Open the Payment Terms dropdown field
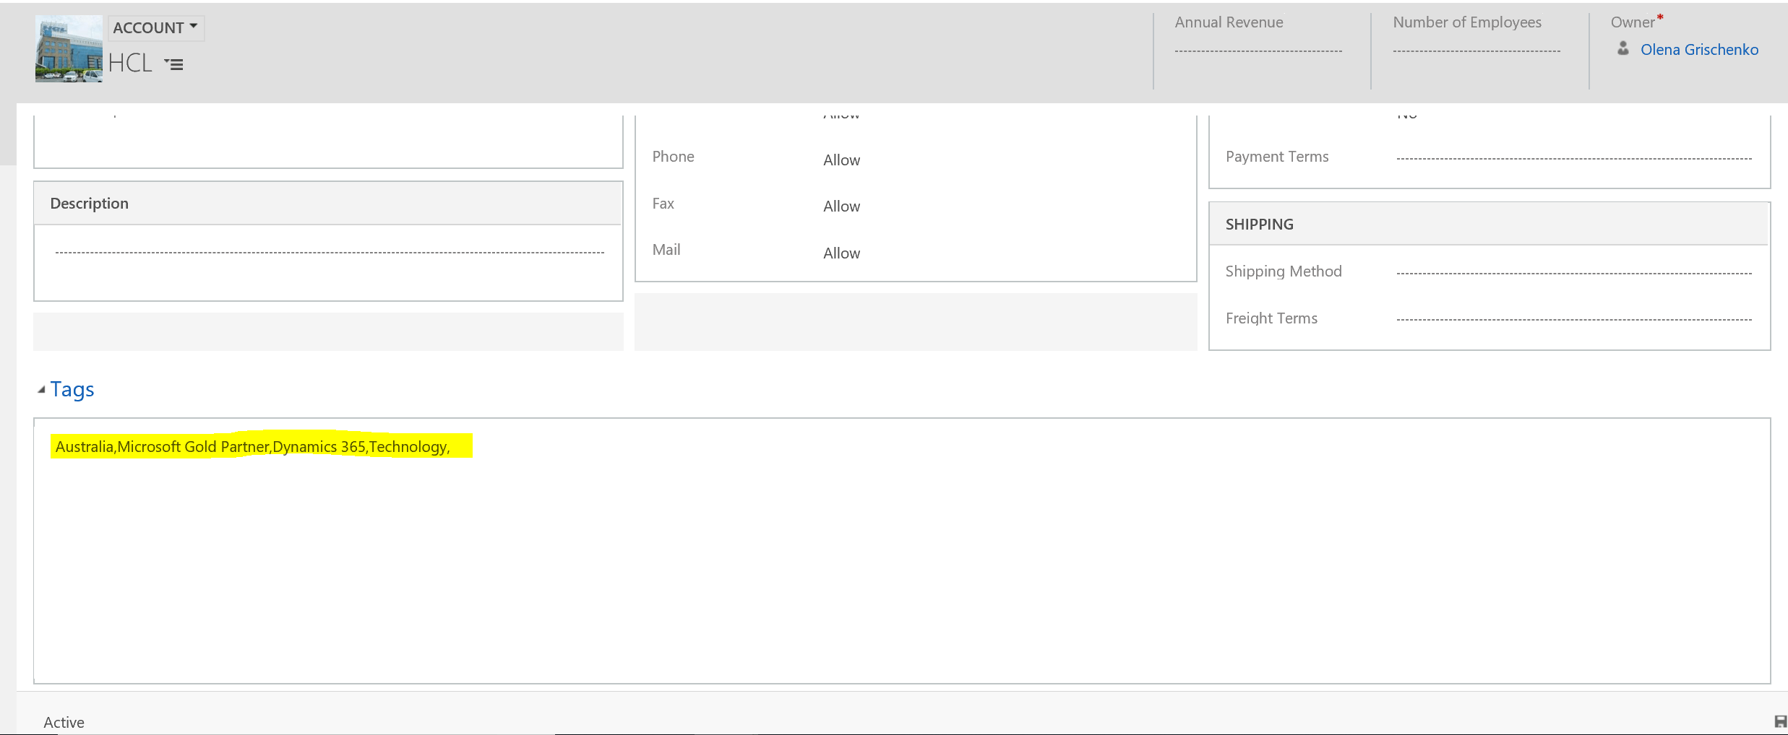The image size is (1788, 735). (1573, 158)
